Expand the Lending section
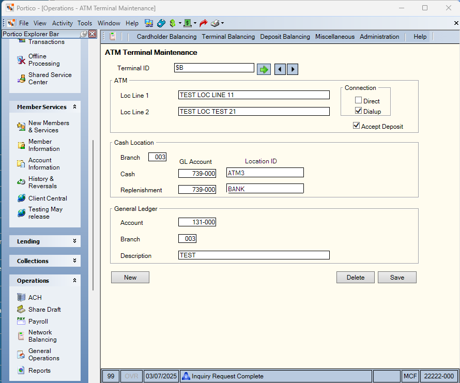The height and width of the screenshot is (383, 460). coord(74,241)
